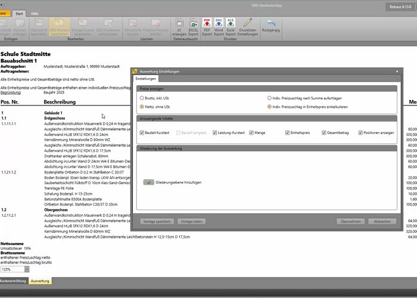Select the Einstellungen dialog tab
Viewport: 417px width, 298px height.
[146, 79]
